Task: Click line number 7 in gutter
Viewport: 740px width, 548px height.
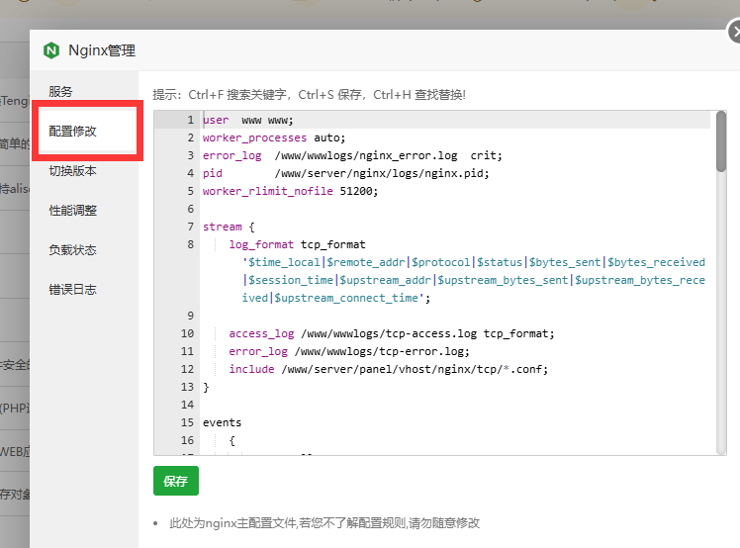Action: click(x=190, y=227)
